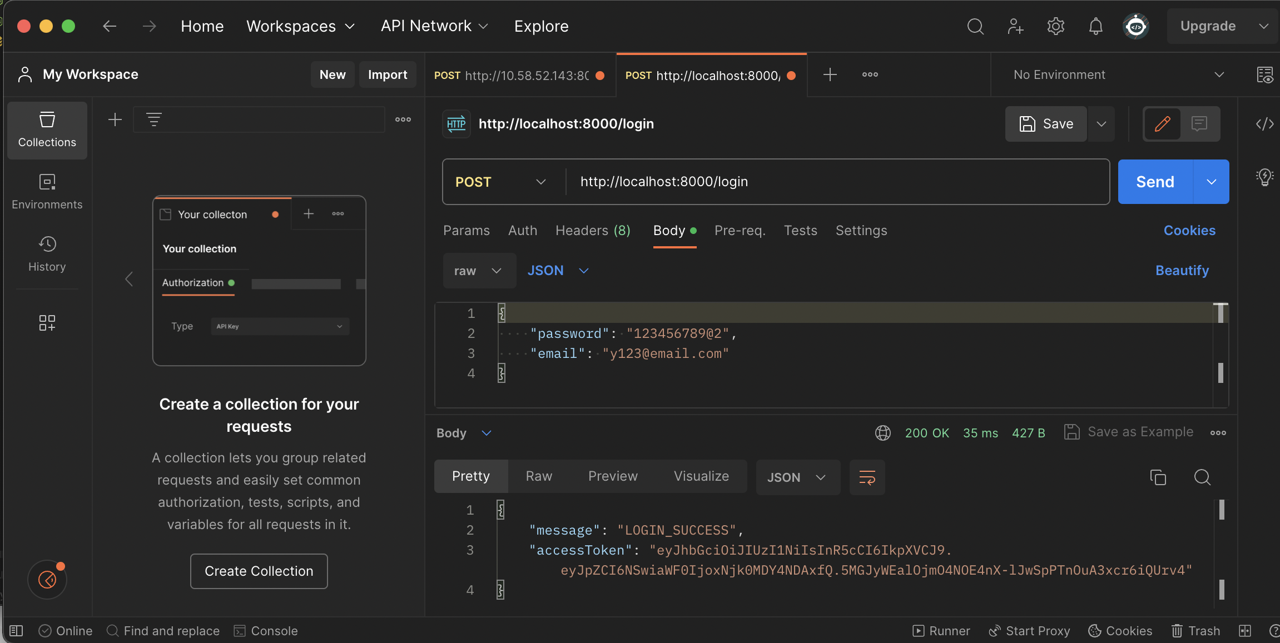Image resolution: width=1280 pixels, height=643 pixels.
Task: Click the search response magnifier icon
Action: 1202,477
